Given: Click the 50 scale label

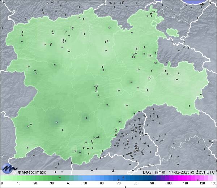Looking at the screenshot, I should pos(85,183).
